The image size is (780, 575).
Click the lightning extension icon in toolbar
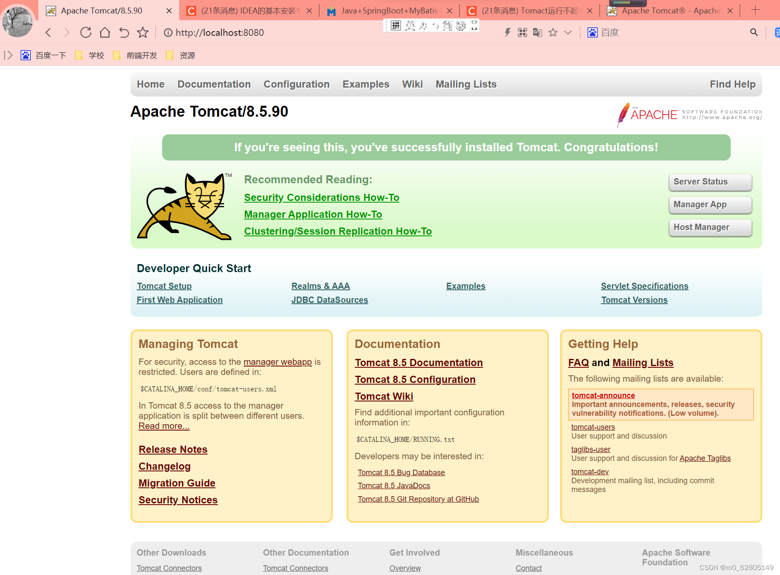(507, 32)
